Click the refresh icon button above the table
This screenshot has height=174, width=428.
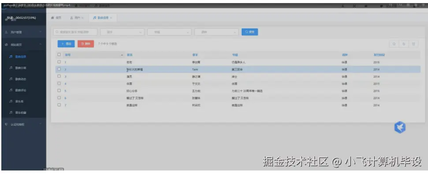pyautogui.click(x=404, y=44)
